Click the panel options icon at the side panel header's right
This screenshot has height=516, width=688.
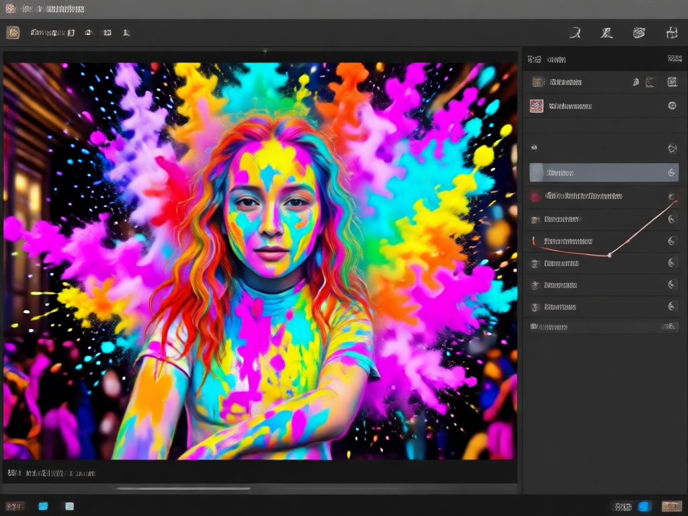pyautogui.click(x=675, y=58)
